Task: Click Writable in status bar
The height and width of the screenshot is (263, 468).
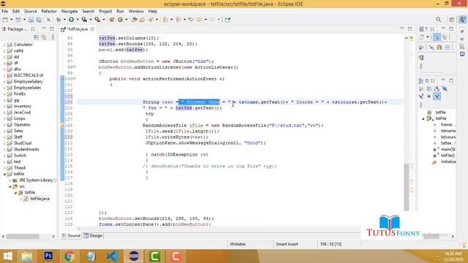Action: click(238, 244)
